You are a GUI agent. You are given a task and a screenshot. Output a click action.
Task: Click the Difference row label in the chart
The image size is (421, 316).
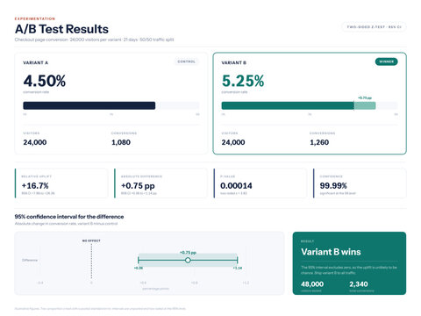pyautogui.click(x=30, y=260)
